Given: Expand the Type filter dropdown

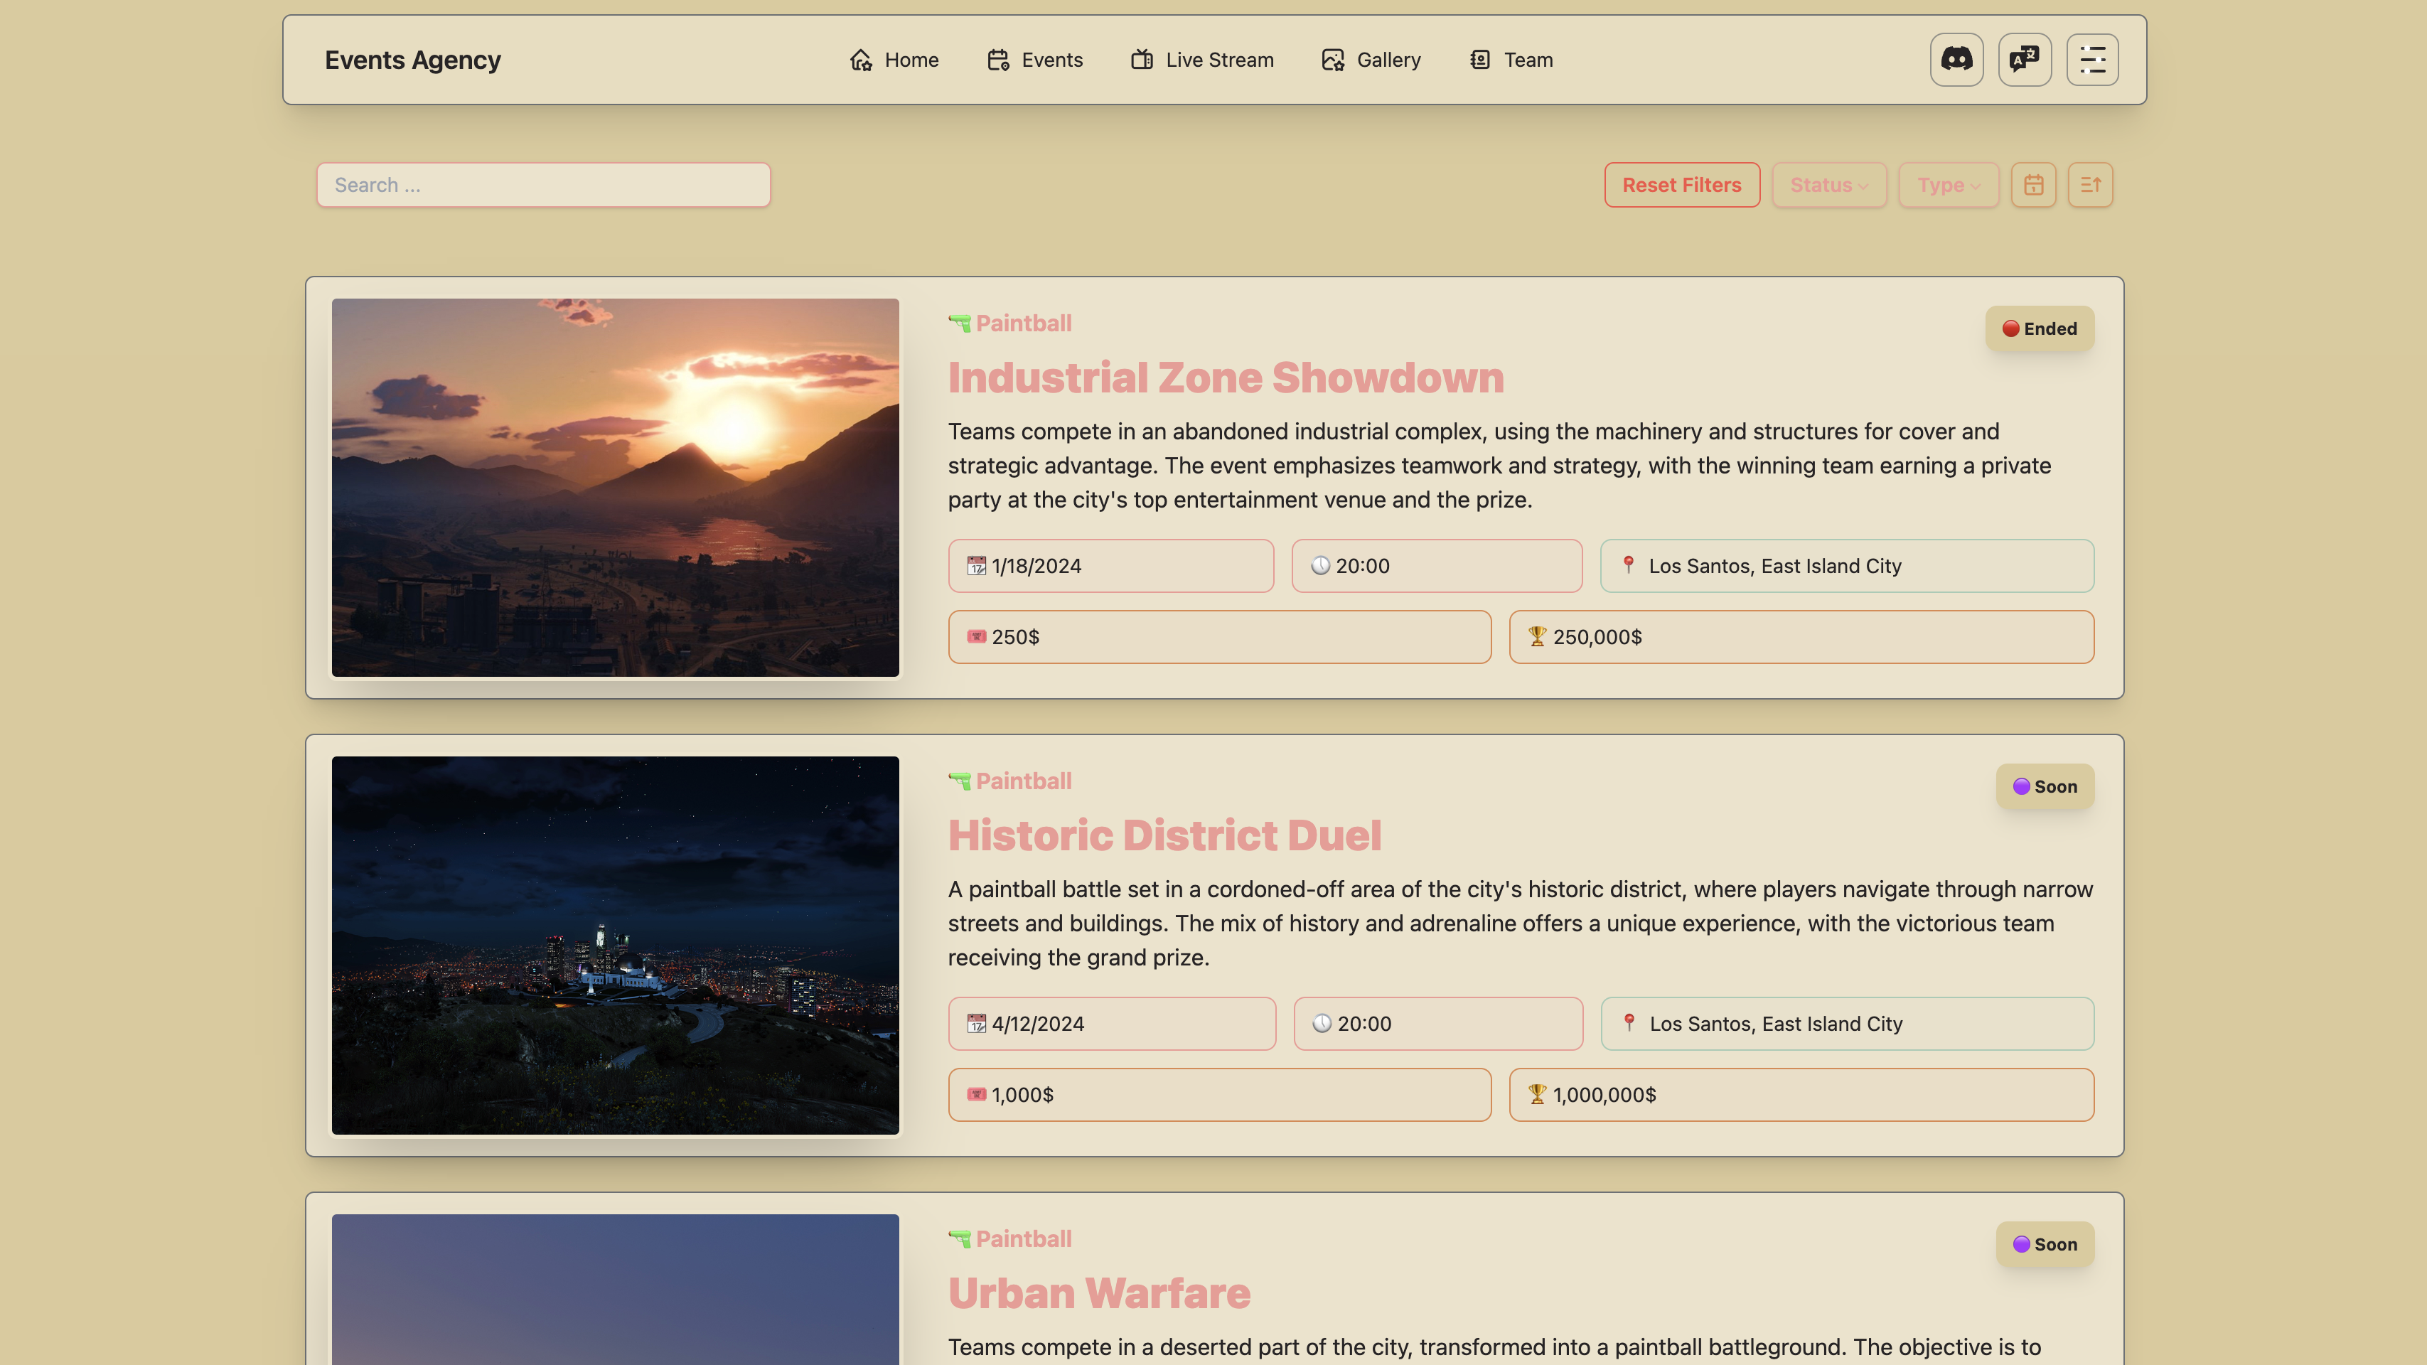Looking at the screenshot, I should [1947, 185].
